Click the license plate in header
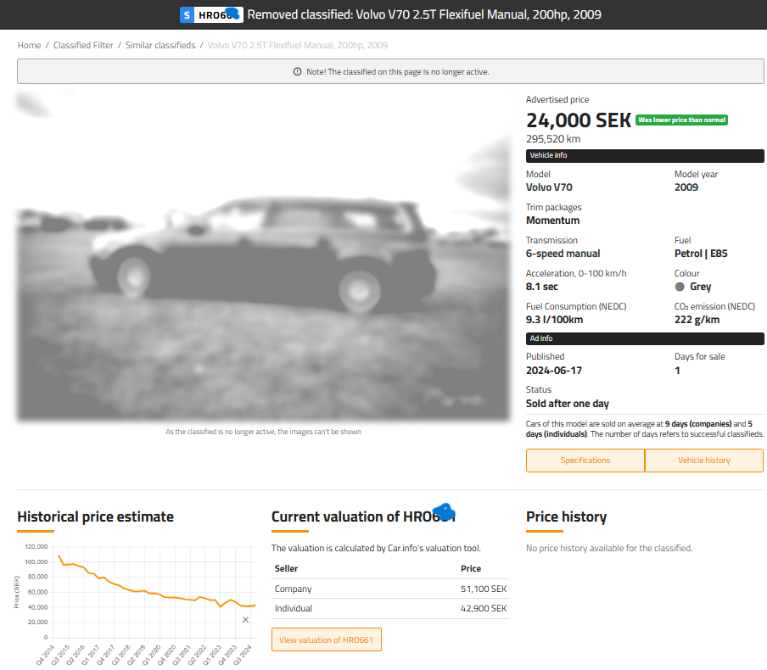 216,15
